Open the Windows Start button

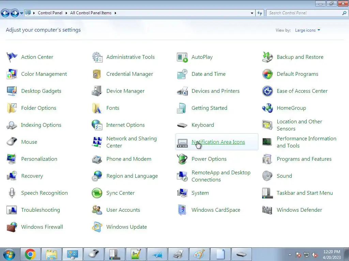tap(9, 254)
